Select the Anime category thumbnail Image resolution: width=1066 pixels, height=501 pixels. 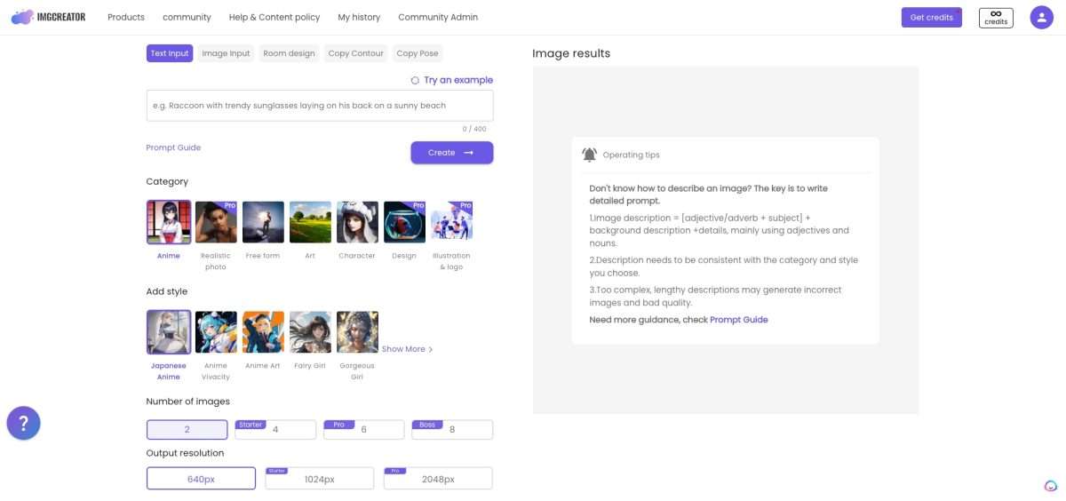coord(169,222)
